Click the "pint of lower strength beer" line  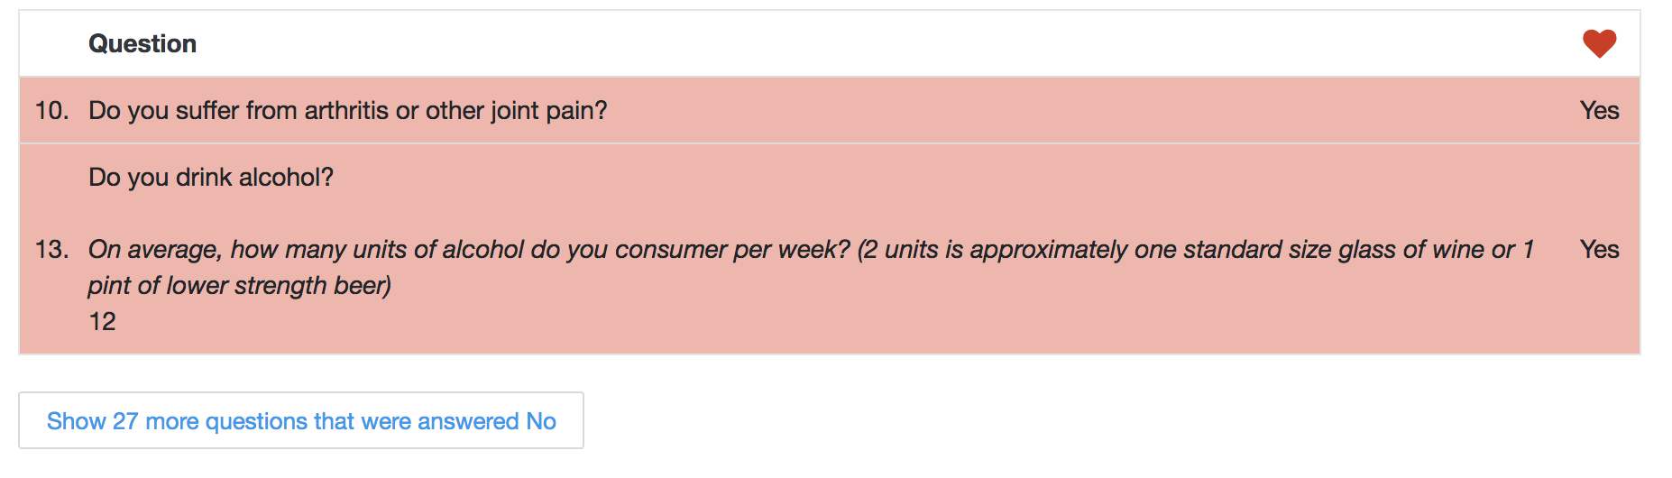[240, 285]
